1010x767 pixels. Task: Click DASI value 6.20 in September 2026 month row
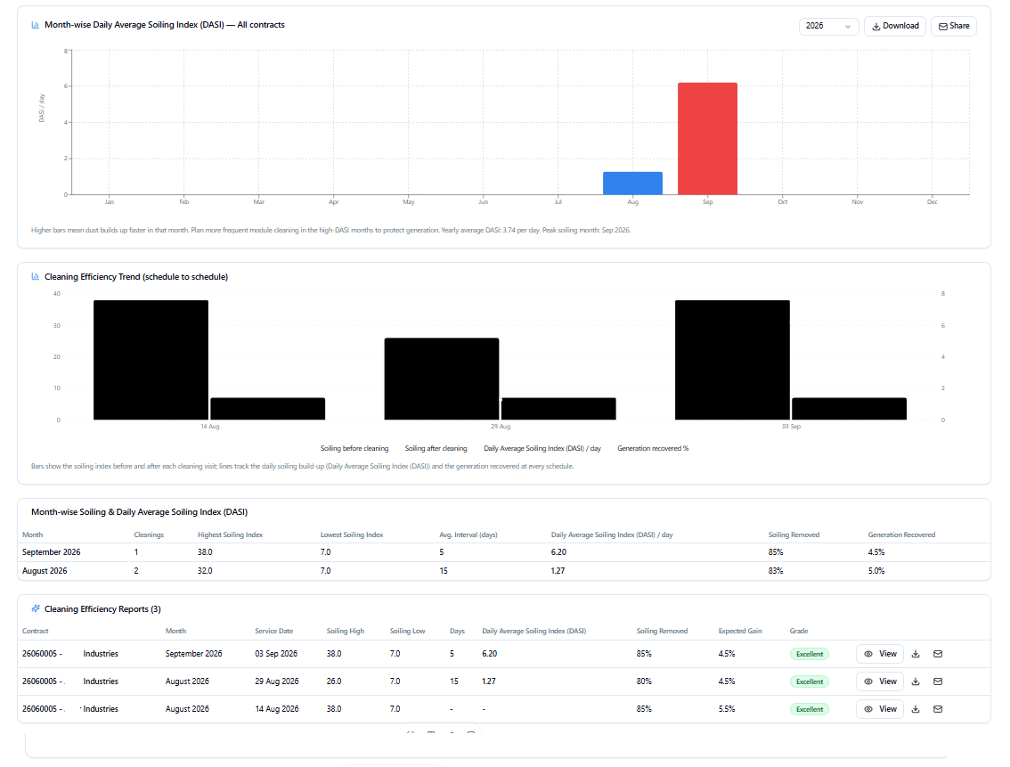pyautogui.click(x=558, y=552)
